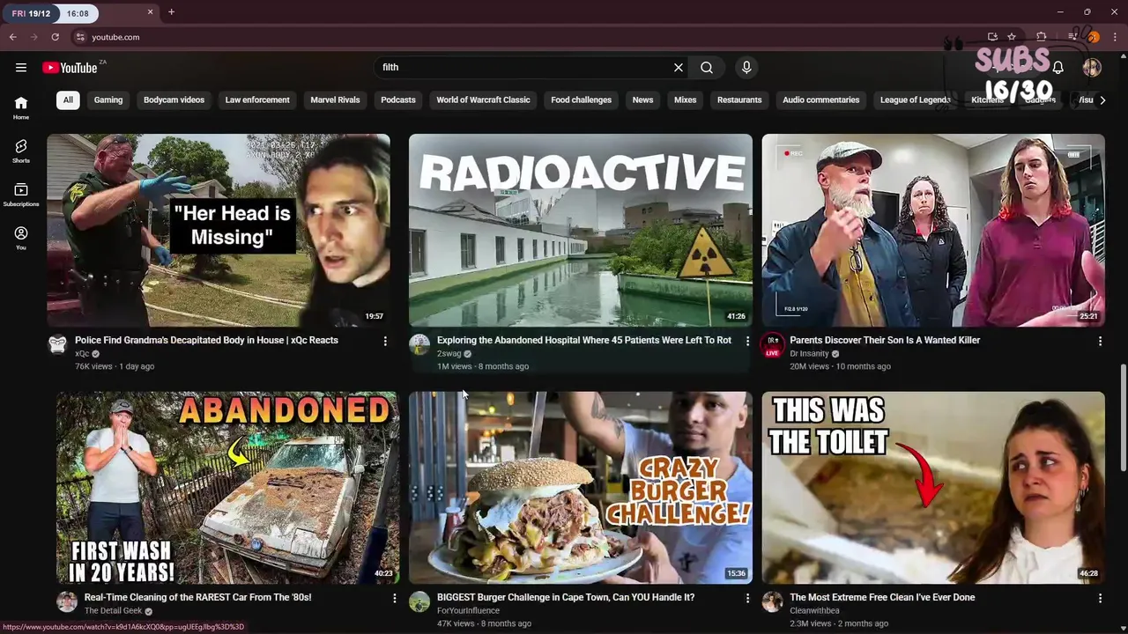Open Shorts in the sidebar
The image size is (1128, 634).
point(21,151)
